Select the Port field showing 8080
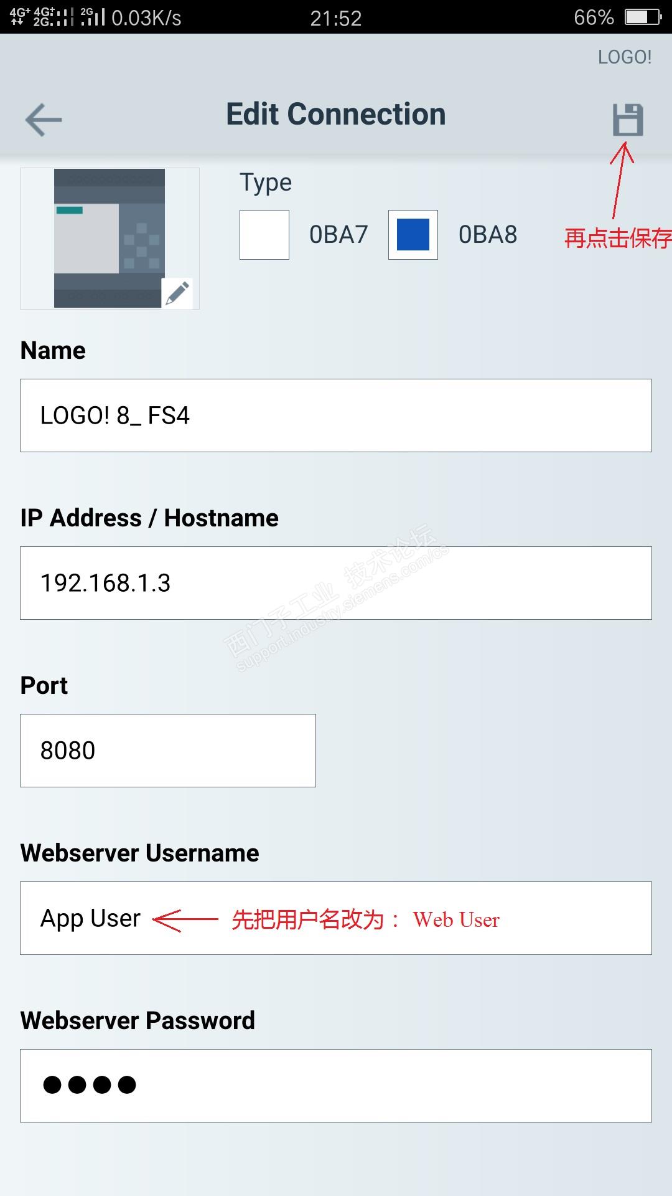The image size is (672, 1196). (x=168, y=751)
